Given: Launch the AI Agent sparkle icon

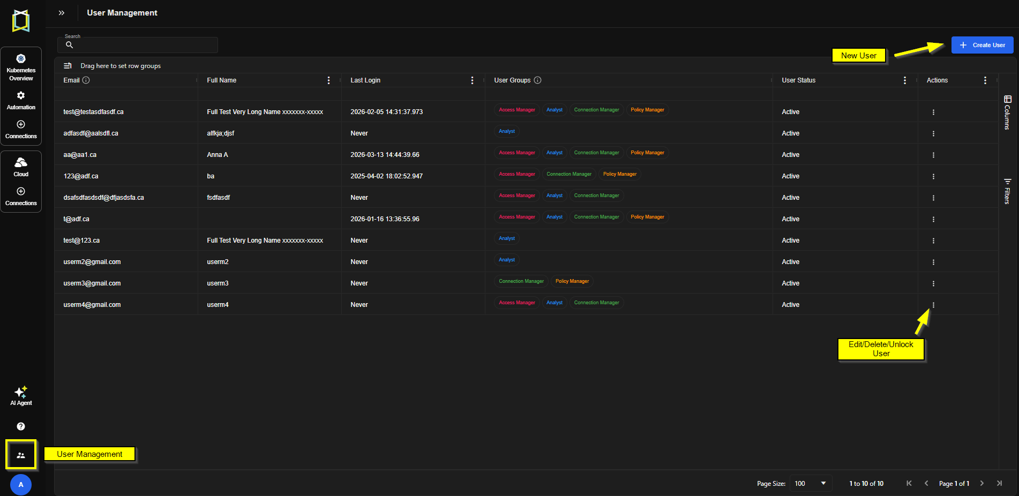Looking at the screenshot, I should point(21,392).
